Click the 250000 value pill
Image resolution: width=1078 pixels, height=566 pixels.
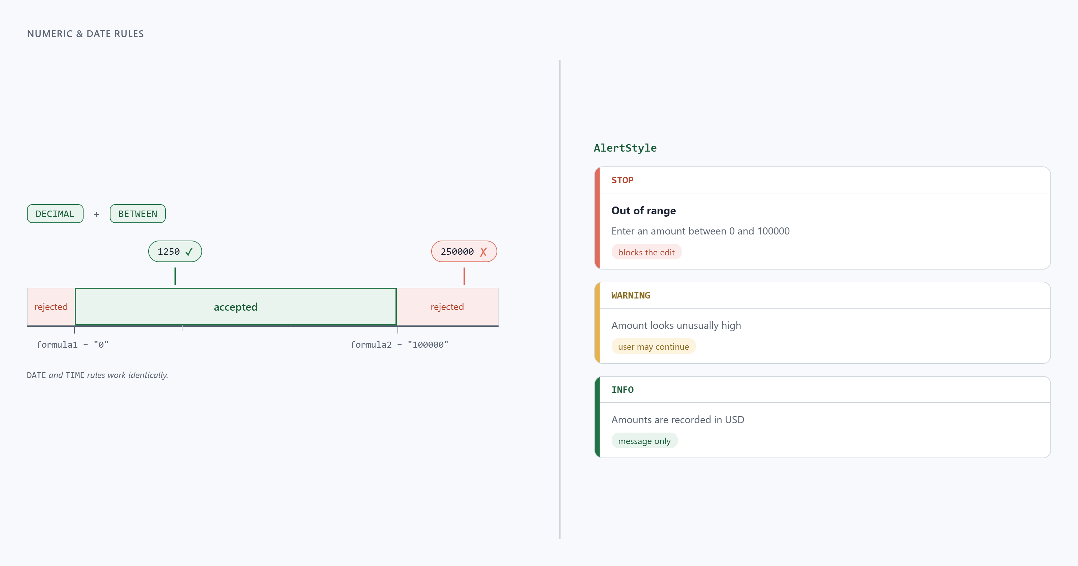click(x=464, y=251)
